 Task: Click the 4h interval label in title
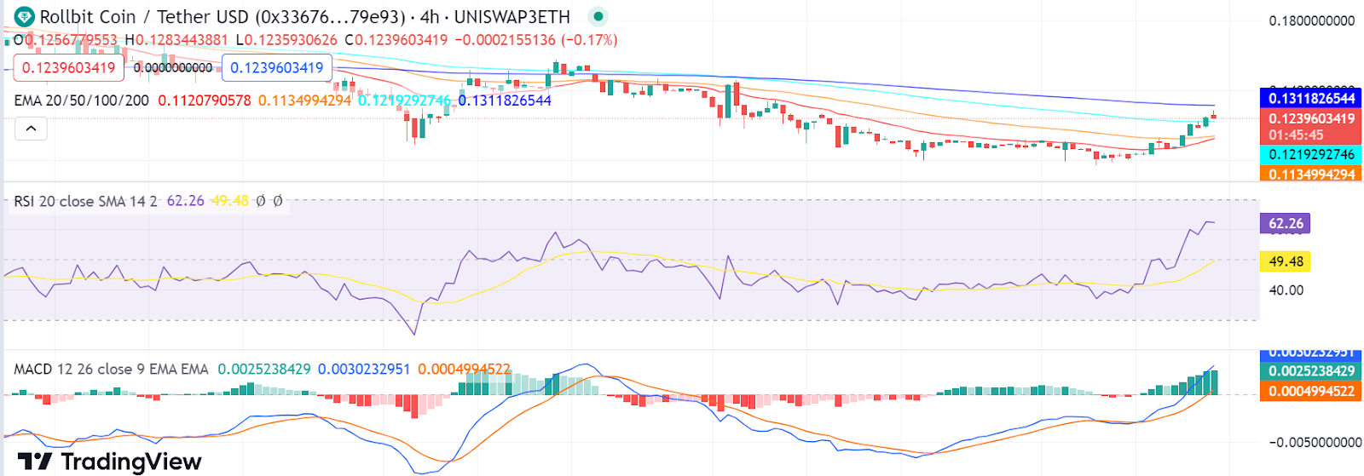430,17
